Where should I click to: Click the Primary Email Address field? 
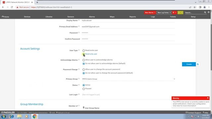[128, 26]
